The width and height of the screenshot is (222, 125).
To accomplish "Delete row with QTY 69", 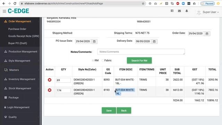I will point(50,80).
